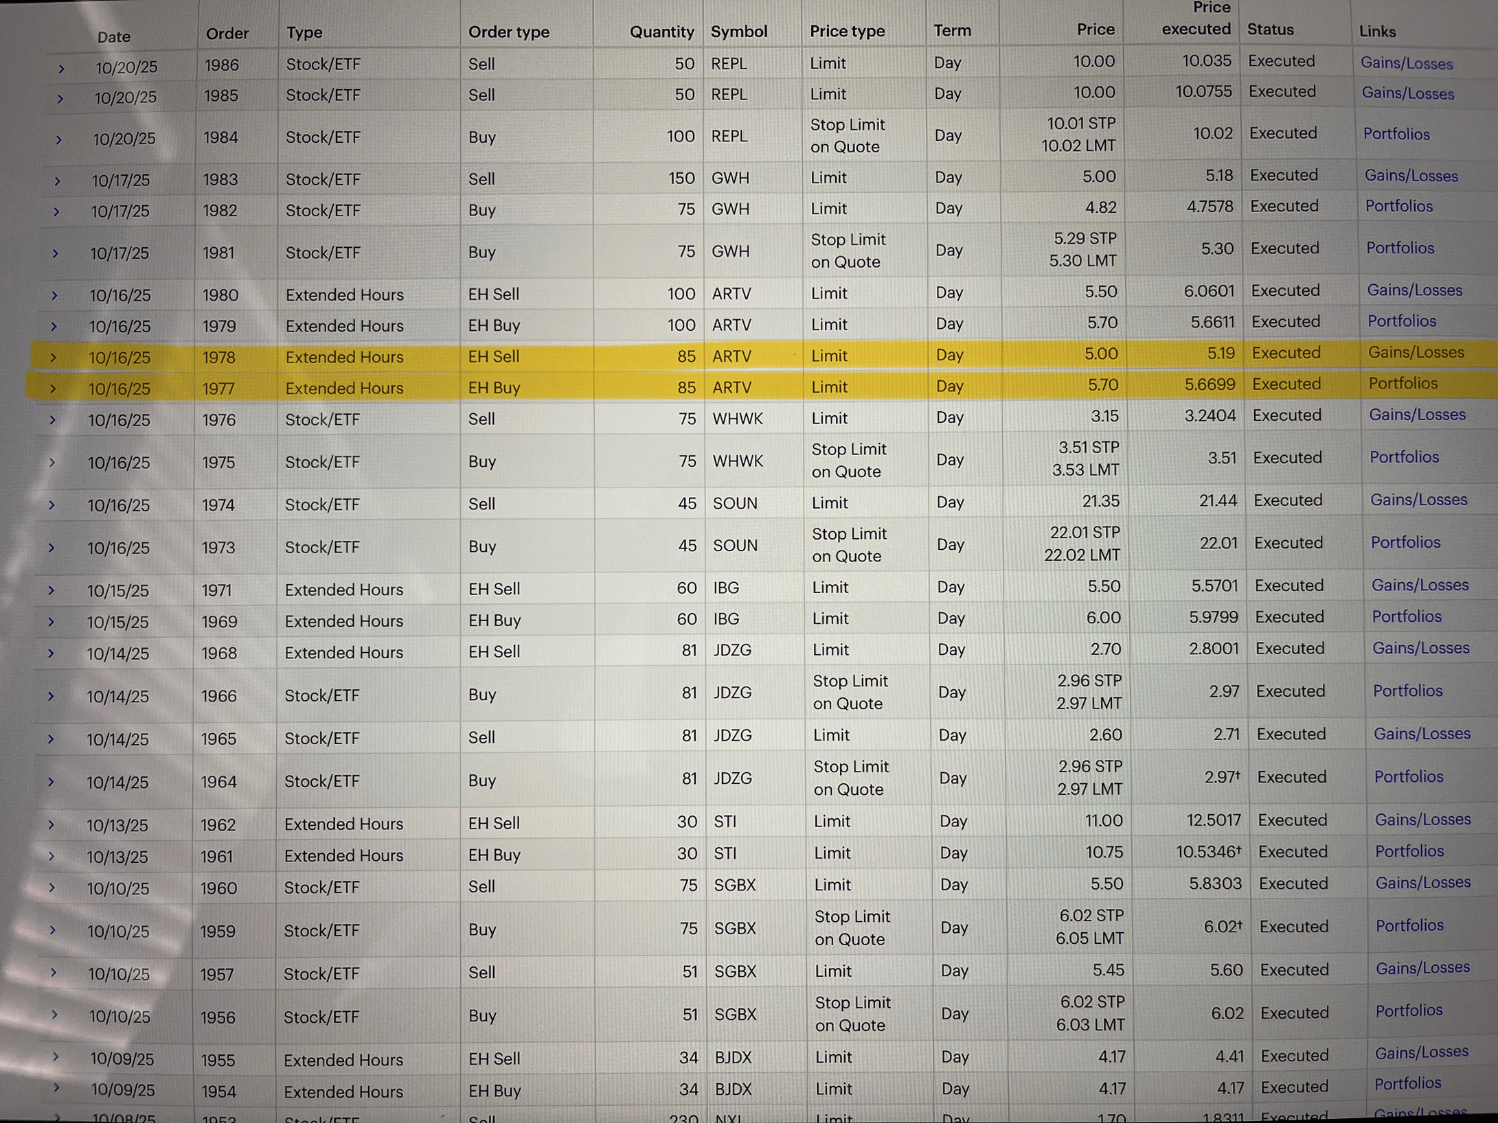Expand order 1984 REPL buy row
Image resolution: width=1498 pixels, height=1123 pixels.
[x=59, y=140]
